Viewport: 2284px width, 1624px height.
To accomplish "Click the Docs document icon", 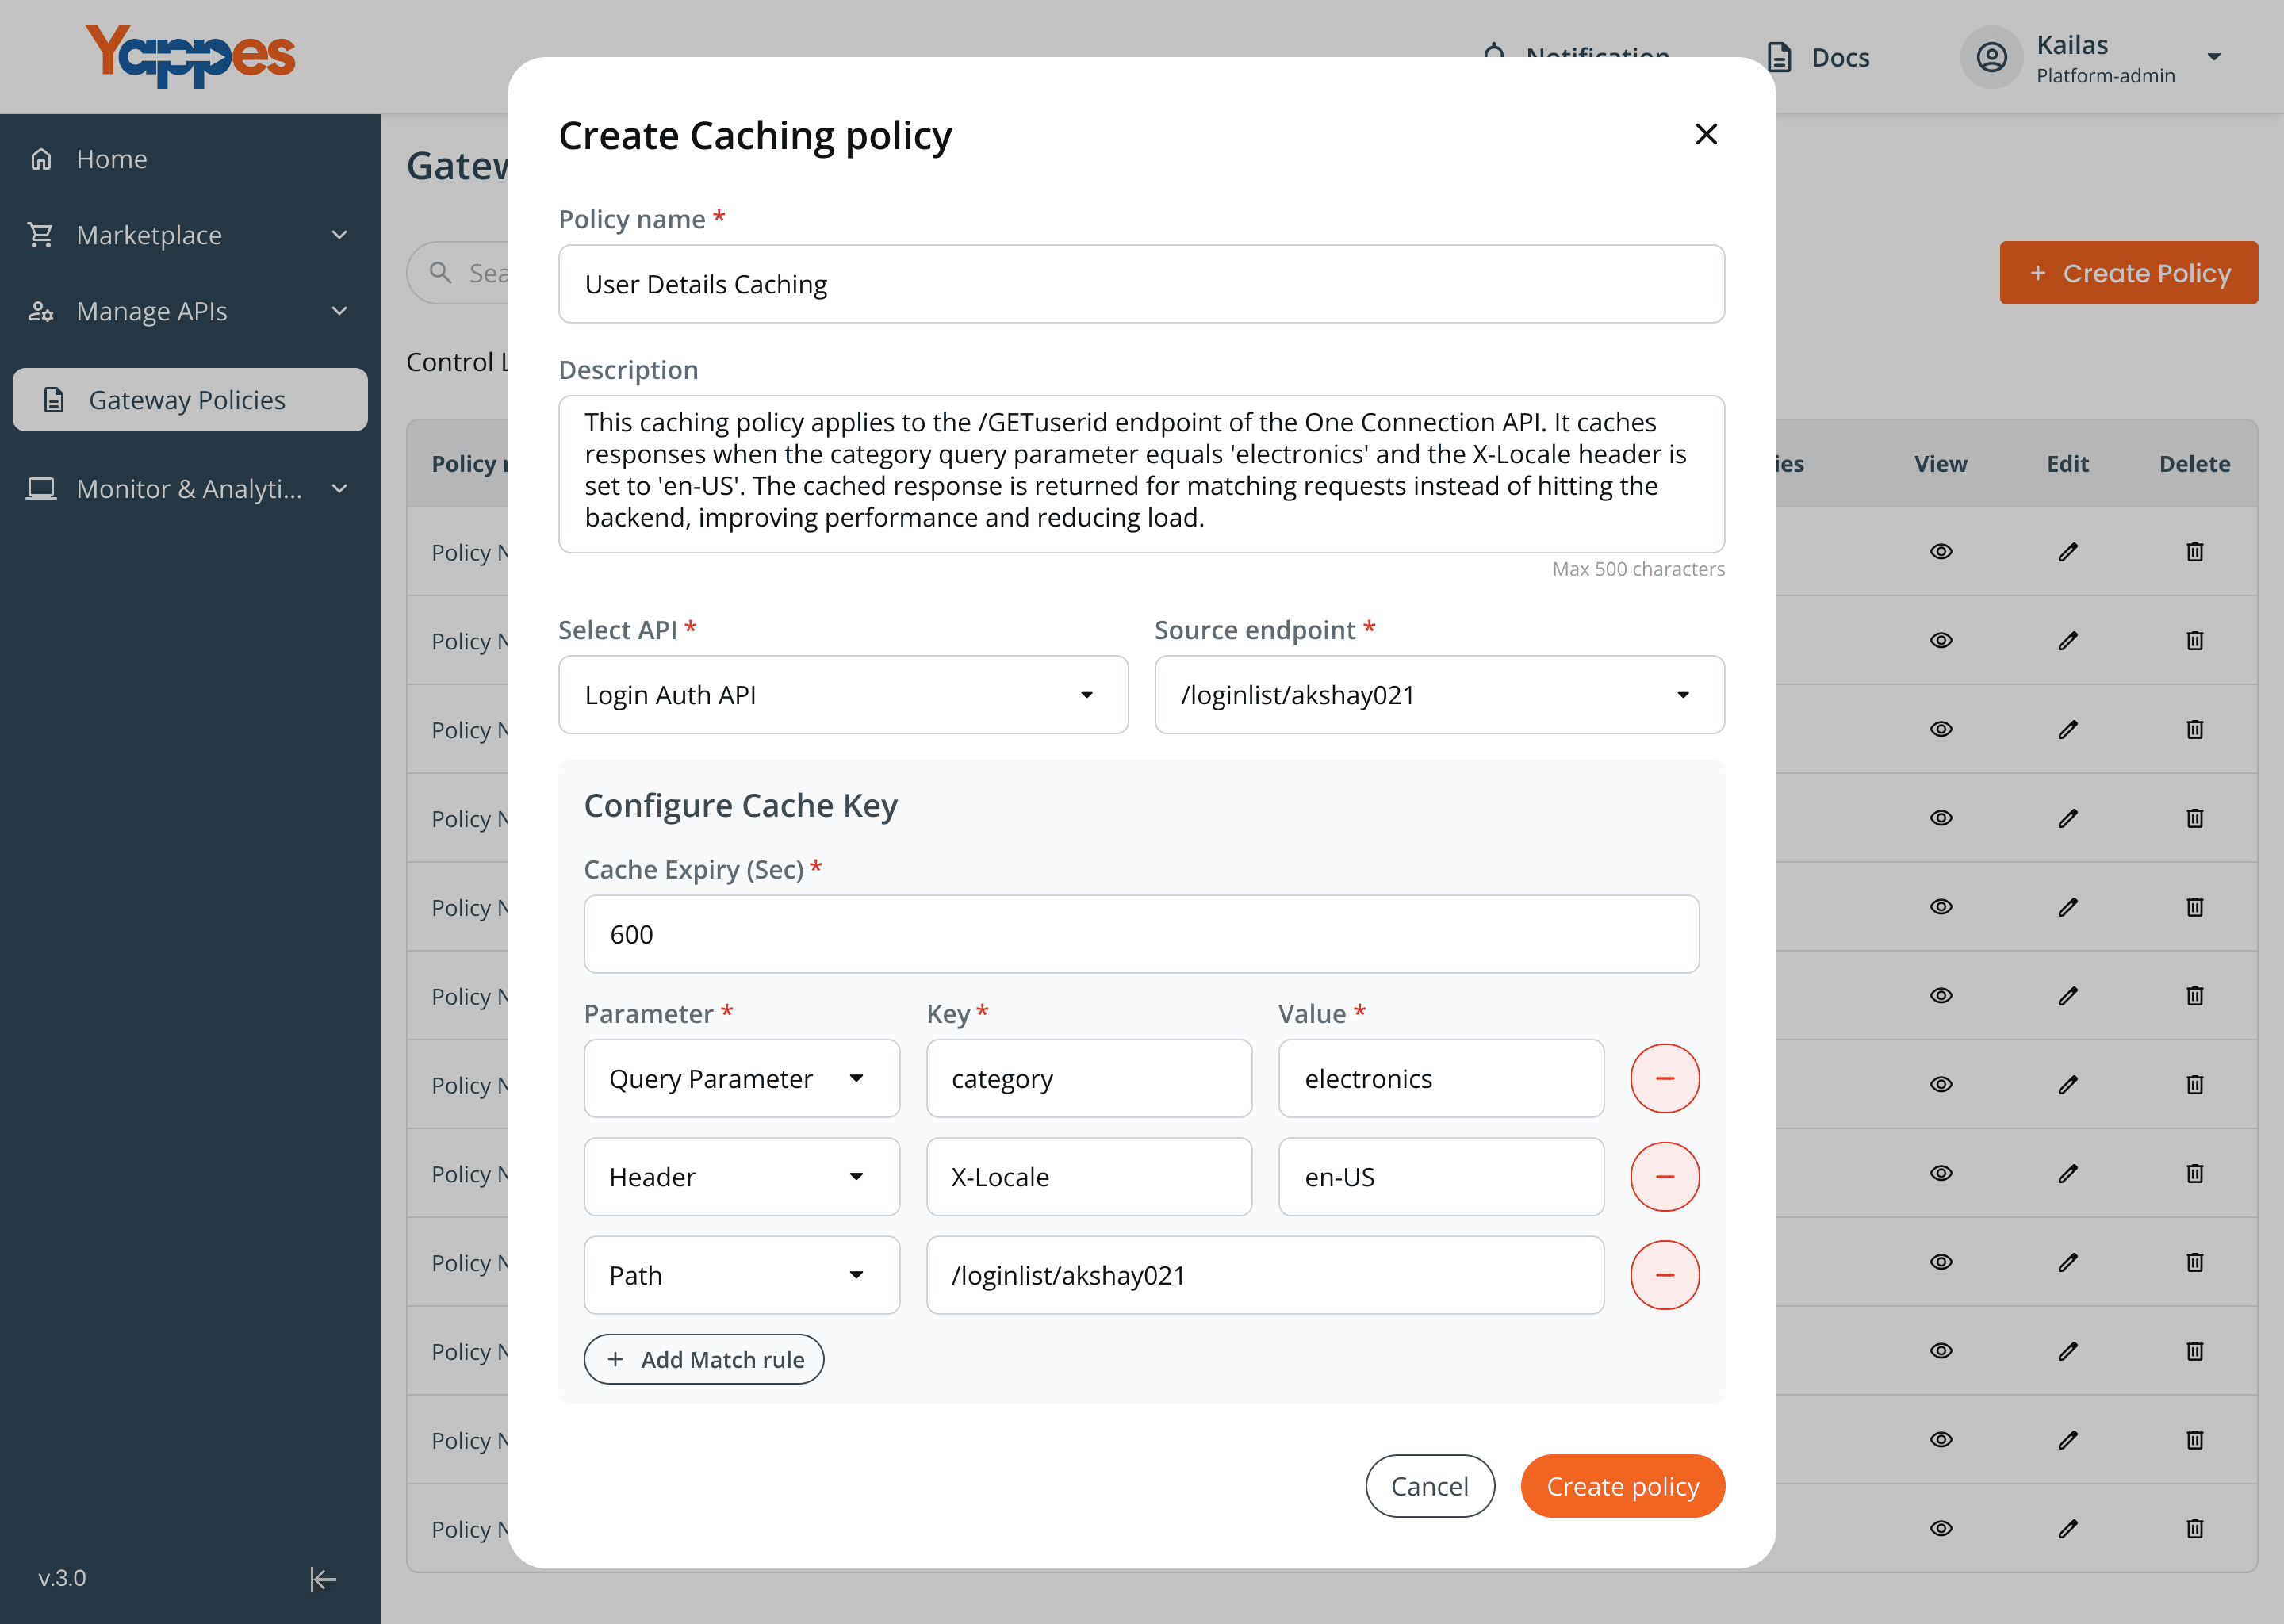I will (1780, 57).
